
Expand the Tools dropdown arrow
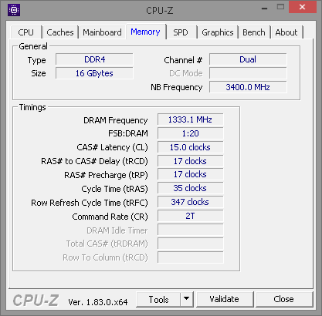tap(187, 299)
